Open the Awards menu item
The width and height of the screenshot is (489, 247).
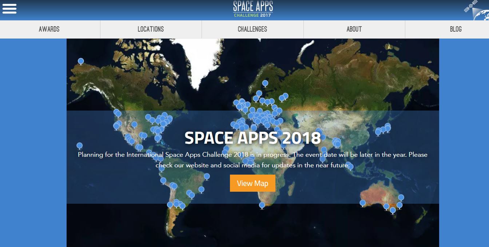(49, 29)
